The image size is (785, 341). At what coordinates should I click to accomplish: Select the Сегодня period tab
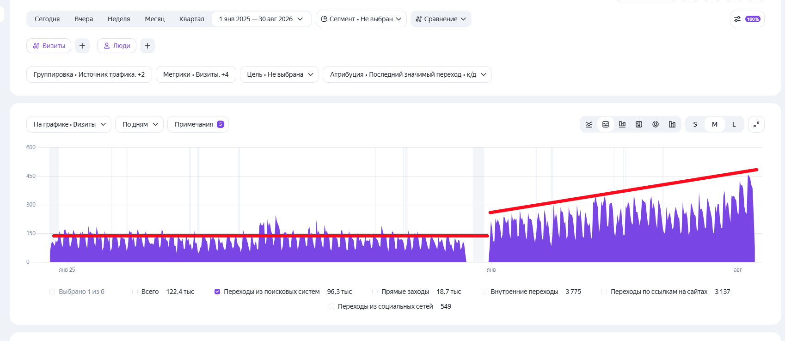47,19
